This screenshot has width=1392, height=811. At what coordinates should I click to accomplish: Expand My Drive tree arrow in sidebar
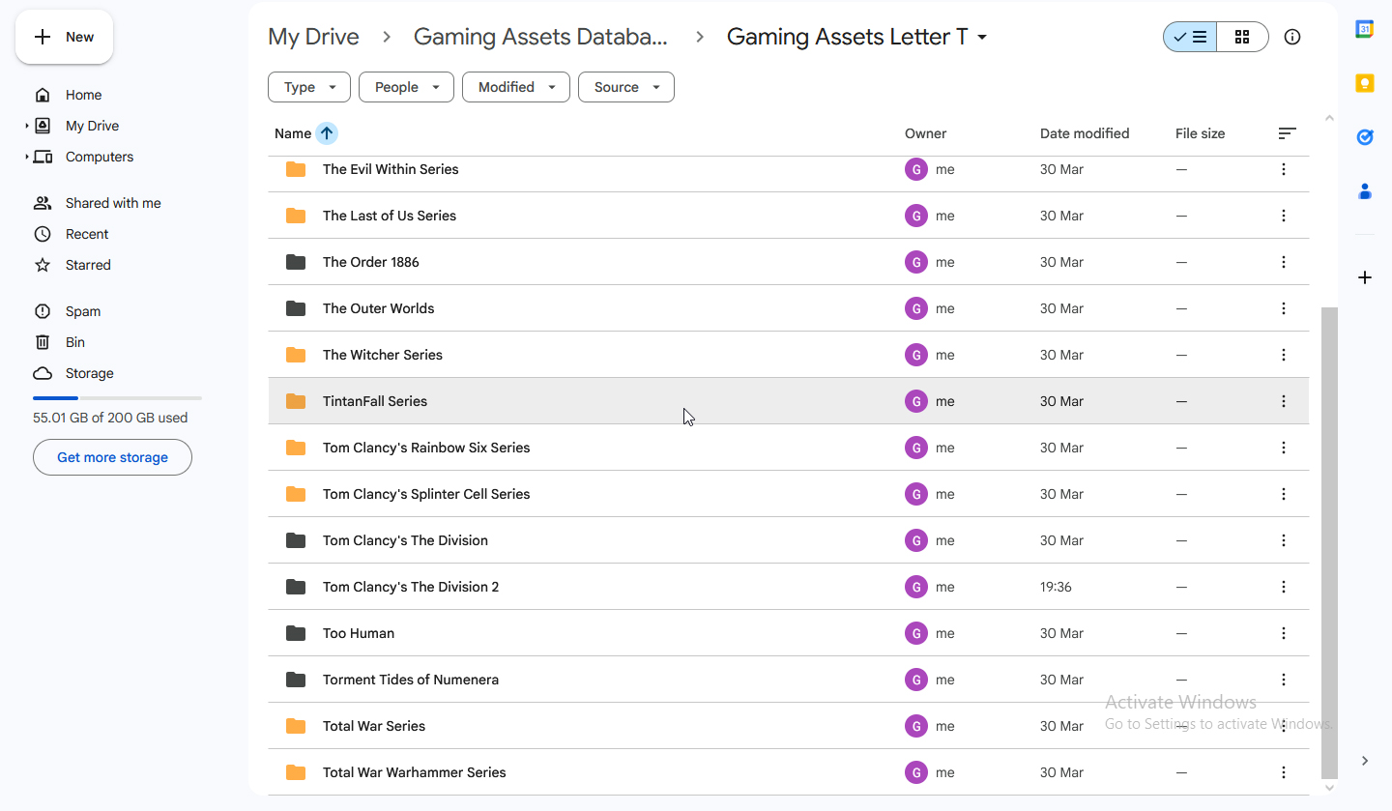pyautogui.click(x=27, y=126)
